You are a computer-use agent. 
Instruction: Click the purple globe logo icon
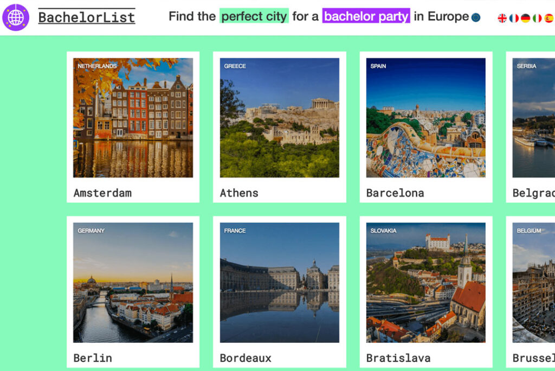pos(16,17)
